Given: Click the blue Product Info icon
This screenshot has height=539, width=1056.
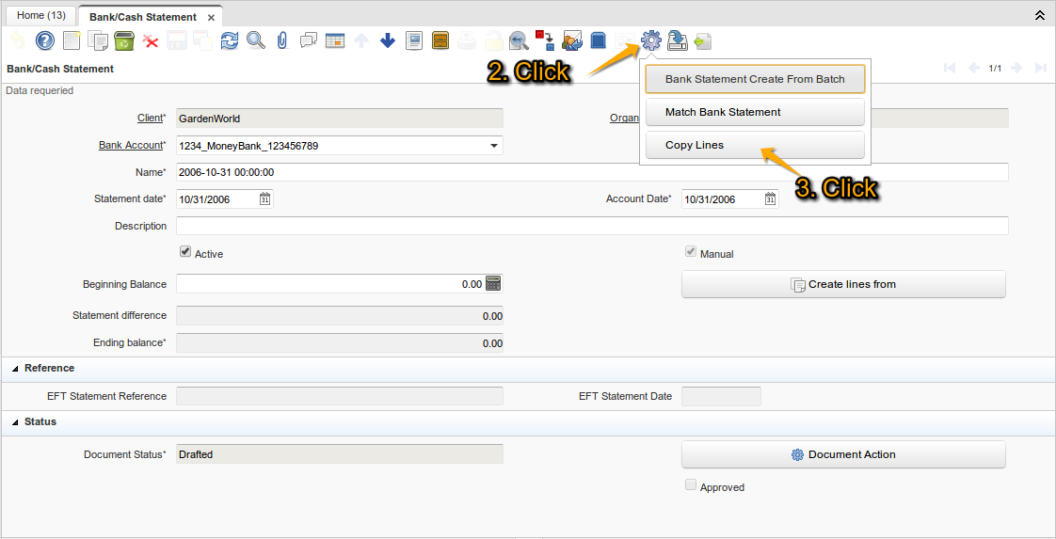Looking at the screenshot, I should (x=598, y=41).
